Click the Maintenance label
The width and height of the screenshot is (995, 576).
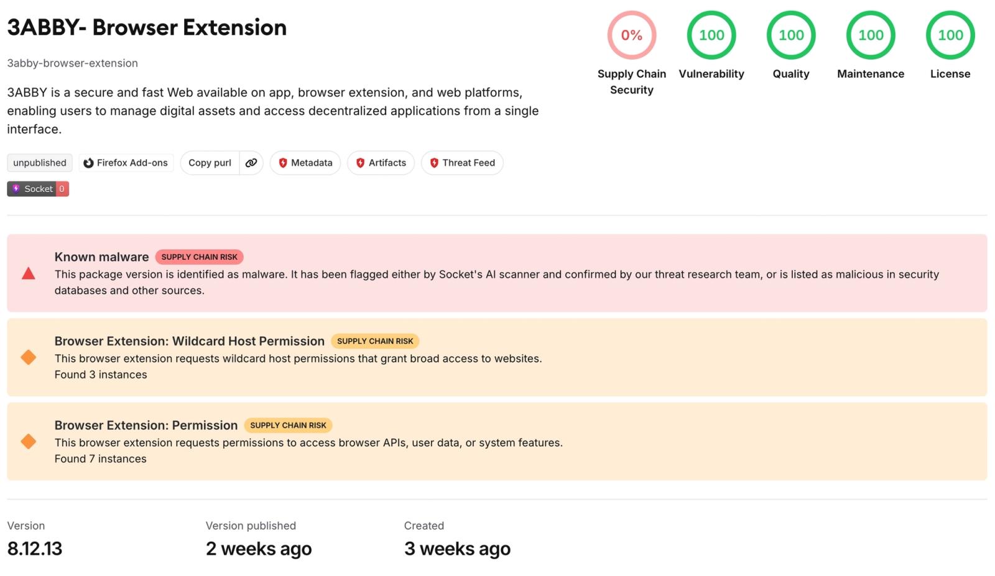tap(871, 74)
